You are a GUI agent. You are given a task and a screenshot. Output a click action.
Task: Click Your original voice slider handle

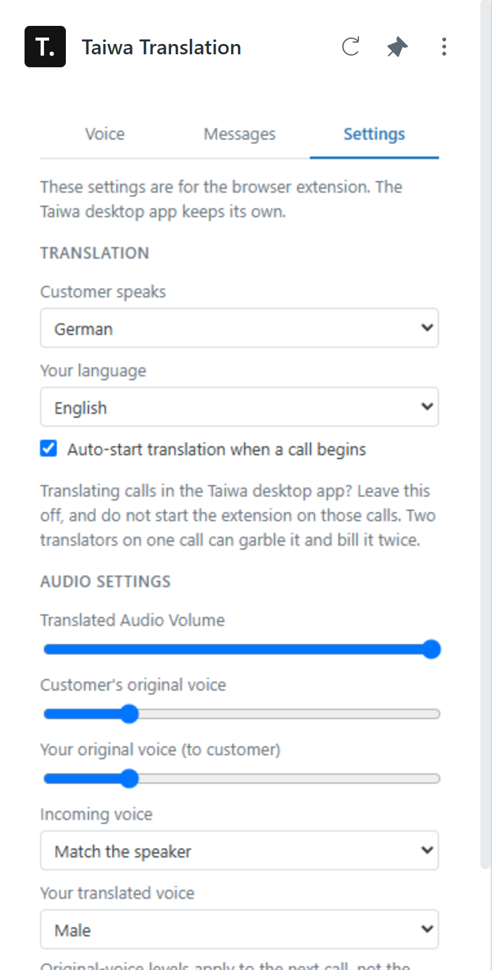click(x=130, y=779)
